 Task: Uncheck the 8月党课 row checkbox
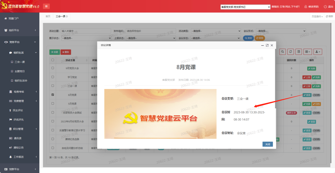(x=53, y=95)
